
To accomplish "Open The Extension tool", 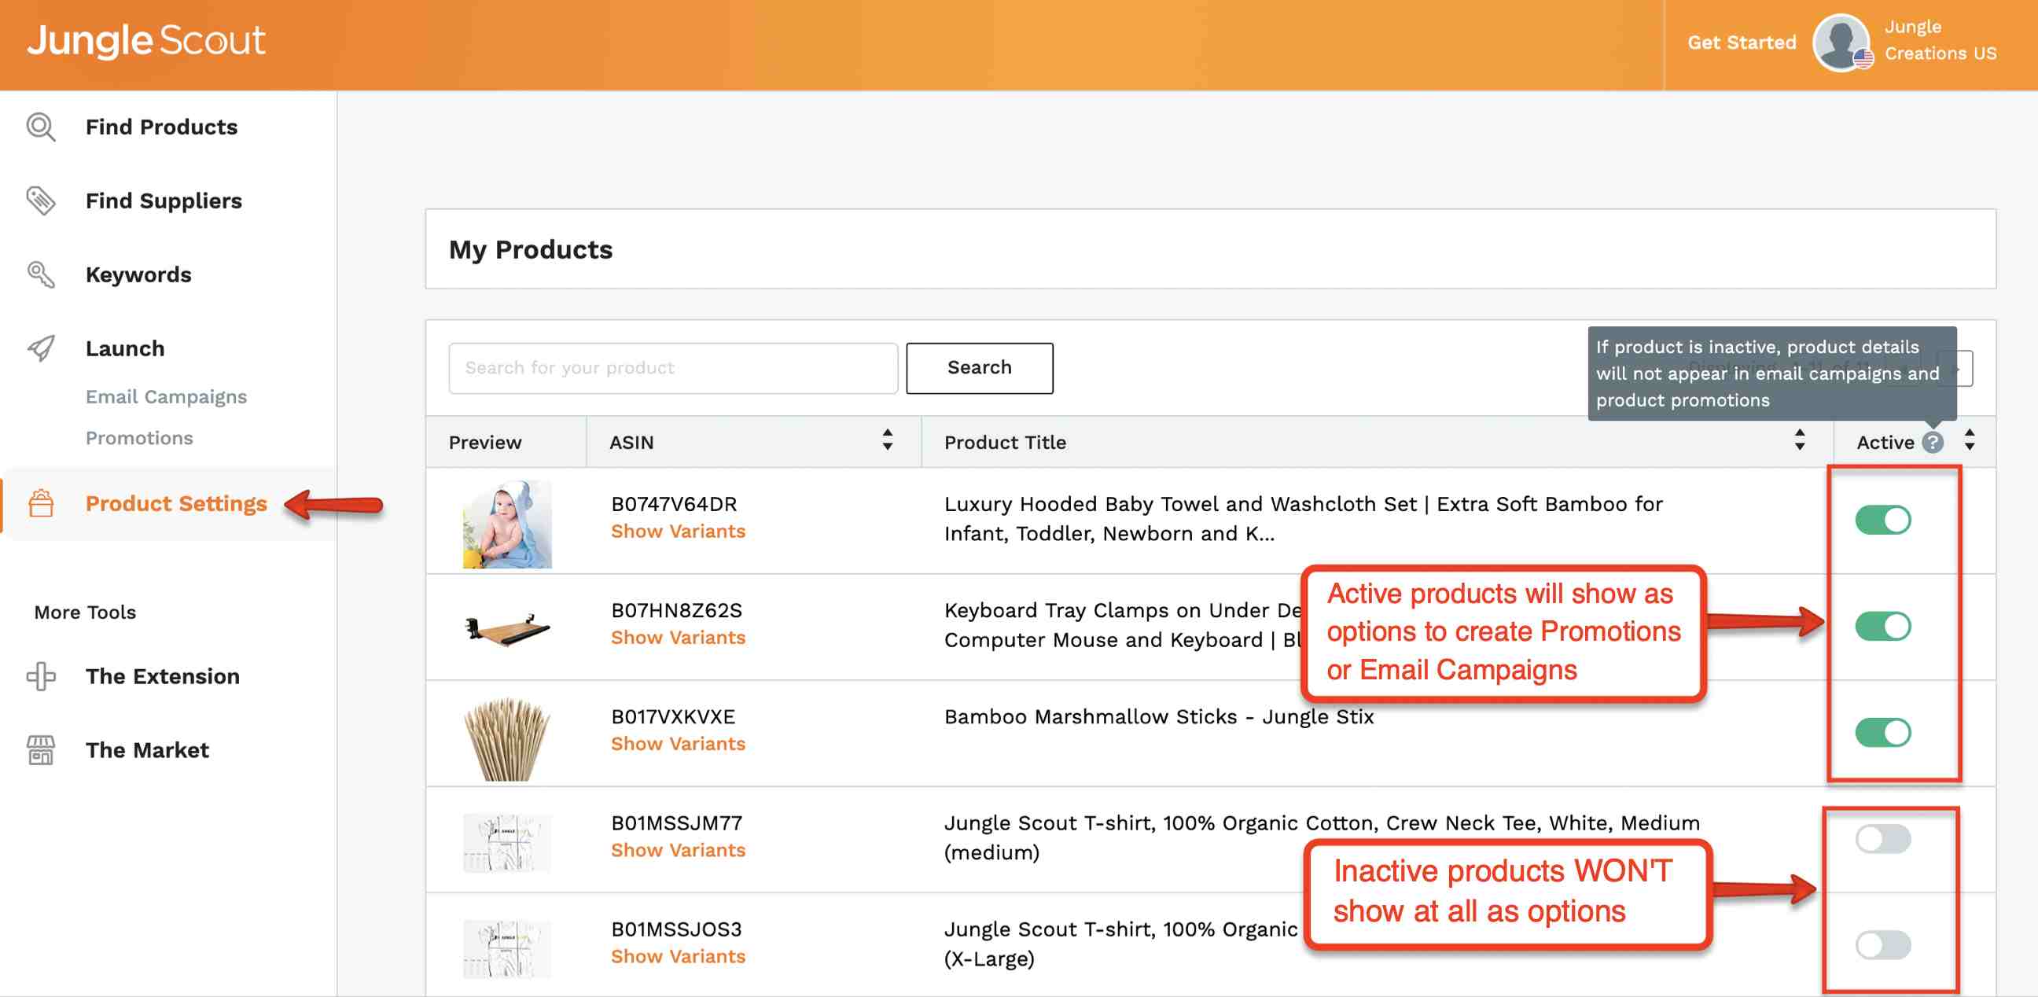I will (x=162, y=676).
